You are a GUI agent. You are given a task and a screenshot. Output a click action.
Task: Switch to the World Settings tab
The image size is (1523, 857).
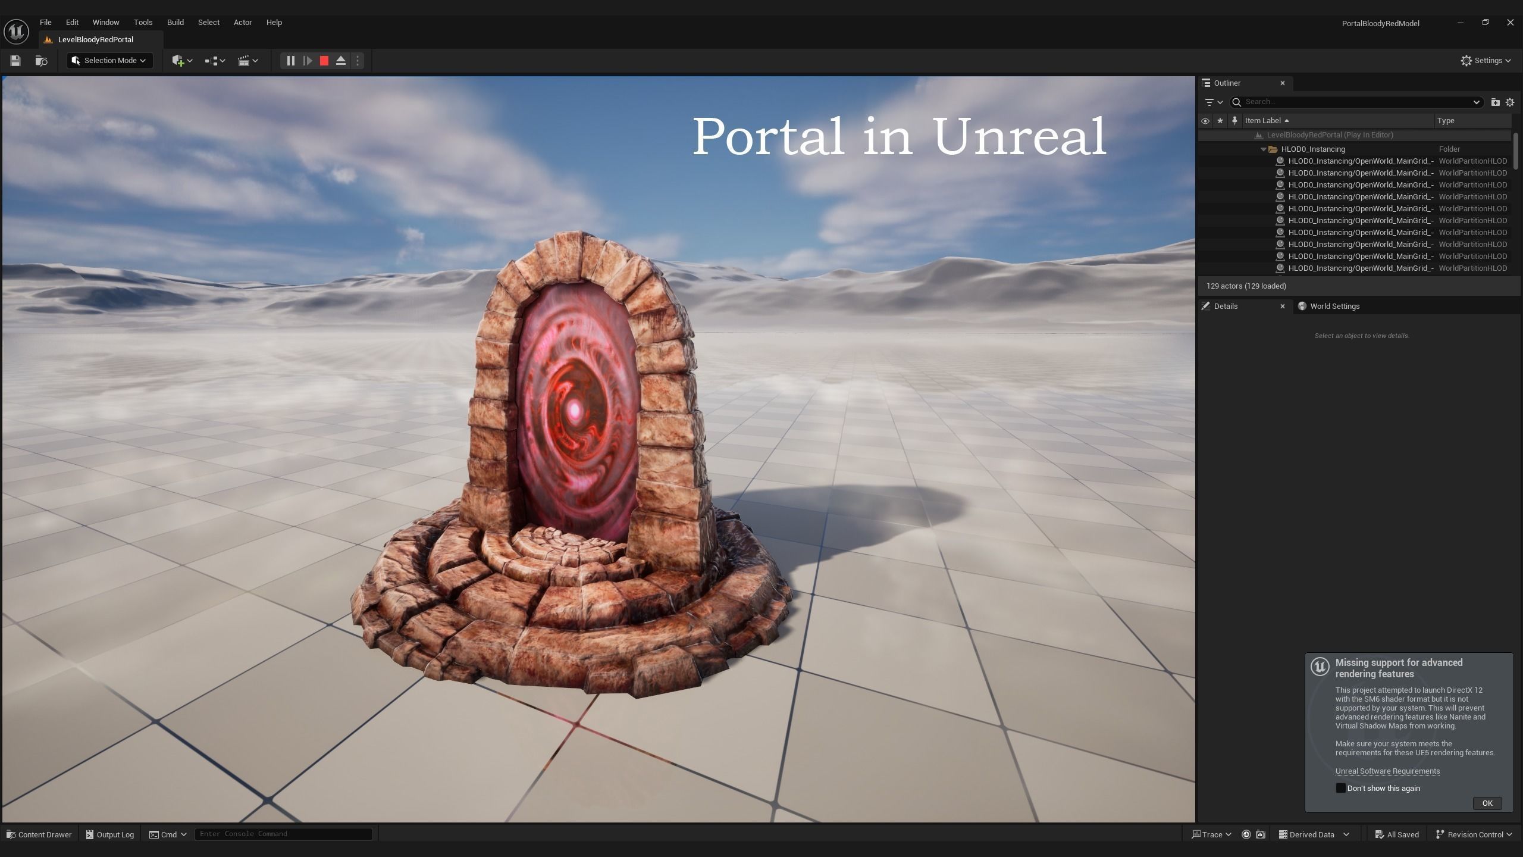[1329, 306]
